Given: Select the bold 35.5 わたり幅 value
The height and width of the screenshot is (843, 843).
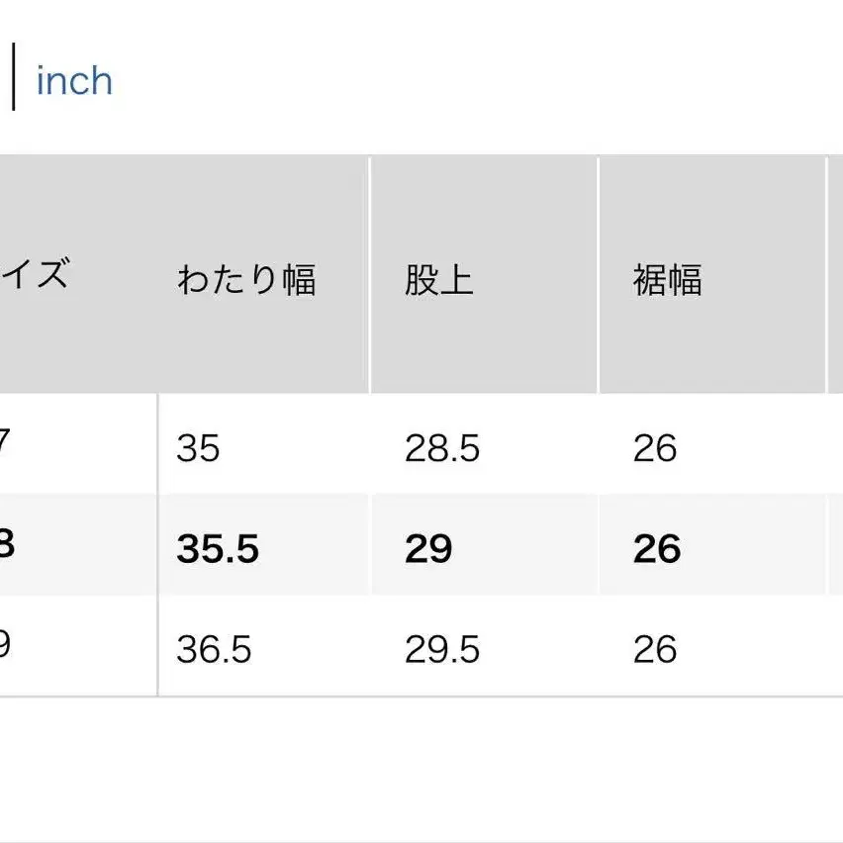Looking at the screenshot, I should 218,548.
